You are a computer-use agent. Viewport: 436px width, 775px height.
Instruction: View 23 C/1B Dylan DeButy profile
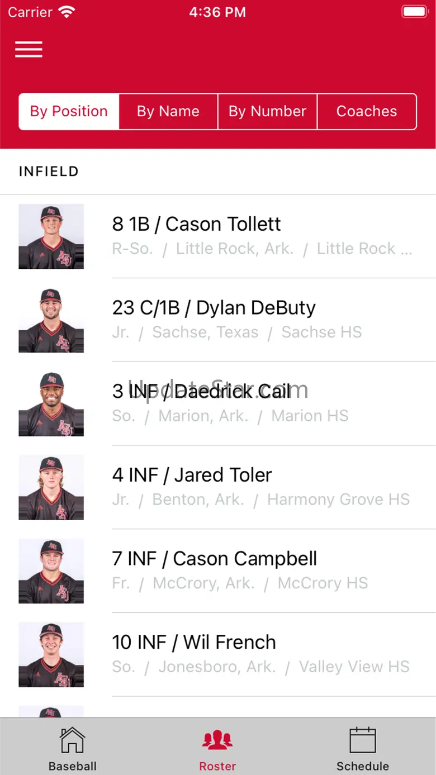(218, 320)
